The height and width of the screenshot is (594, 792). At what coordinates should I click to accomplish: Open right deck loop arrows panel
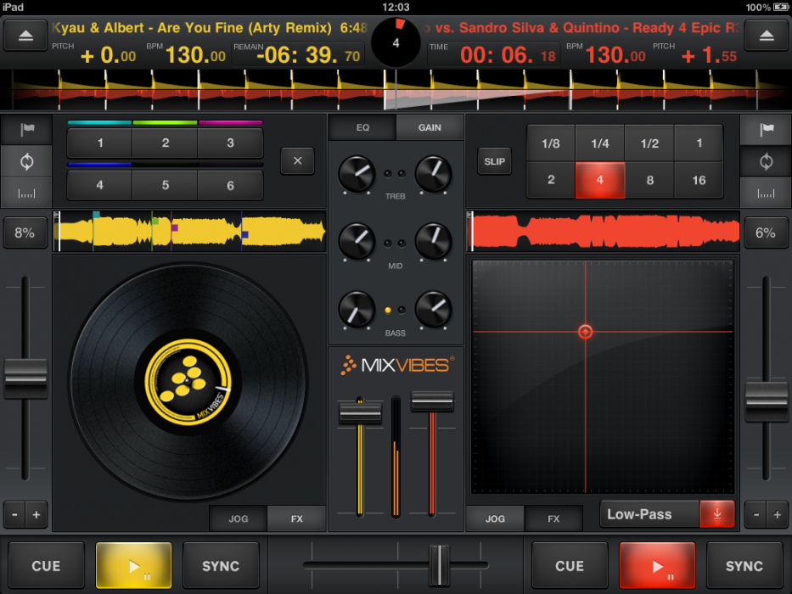pyautogui.click(x=766, y=161)
